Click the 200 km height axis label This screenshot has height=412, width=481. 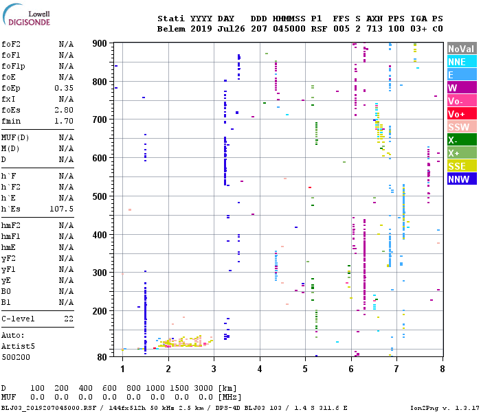[100, 311]
